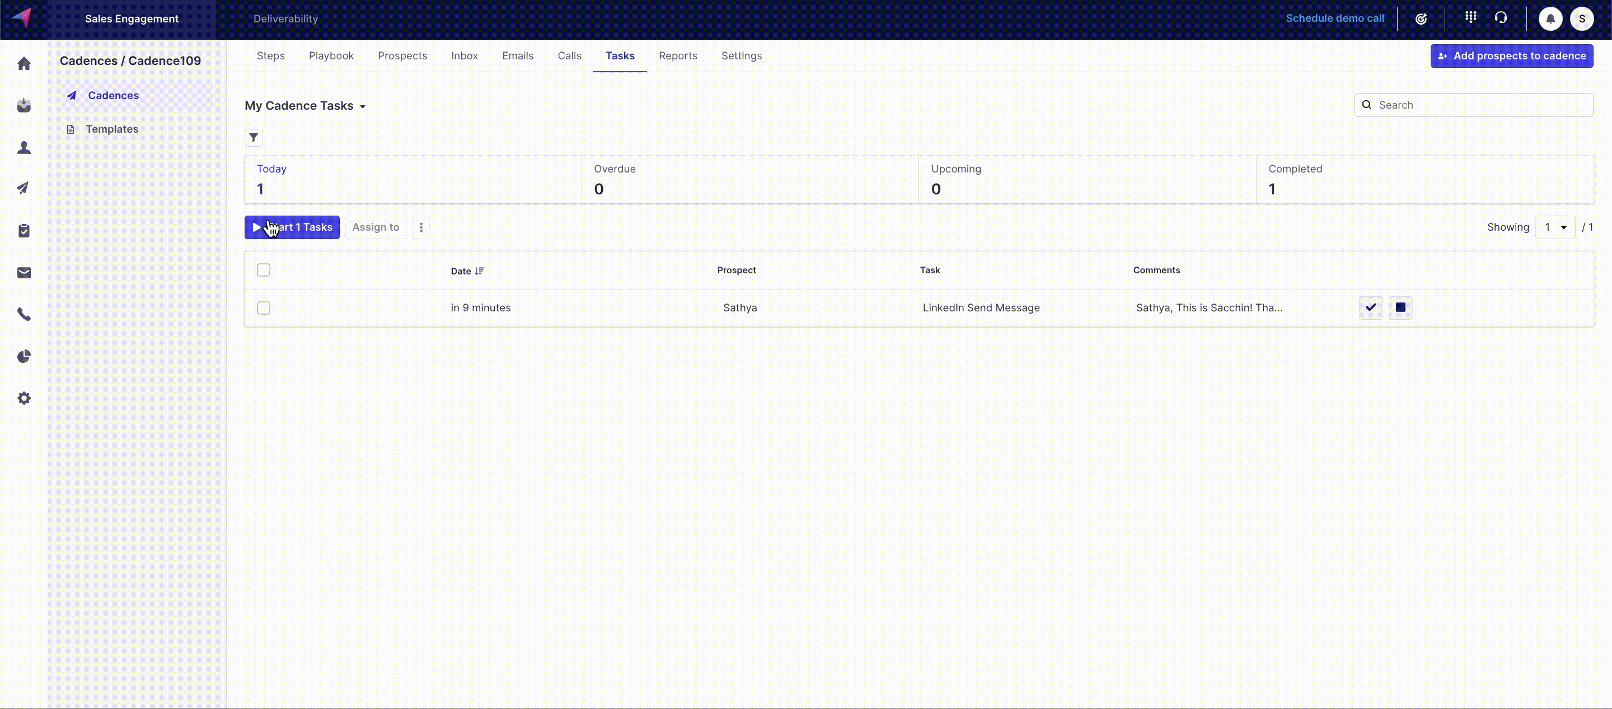Open the apps grid icon

click(1470, 17)
